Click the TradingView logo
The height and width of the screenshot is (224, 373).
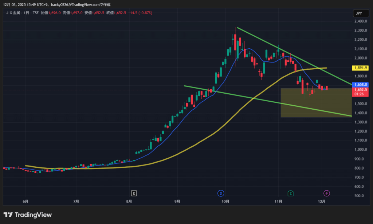tap(28, 215)
